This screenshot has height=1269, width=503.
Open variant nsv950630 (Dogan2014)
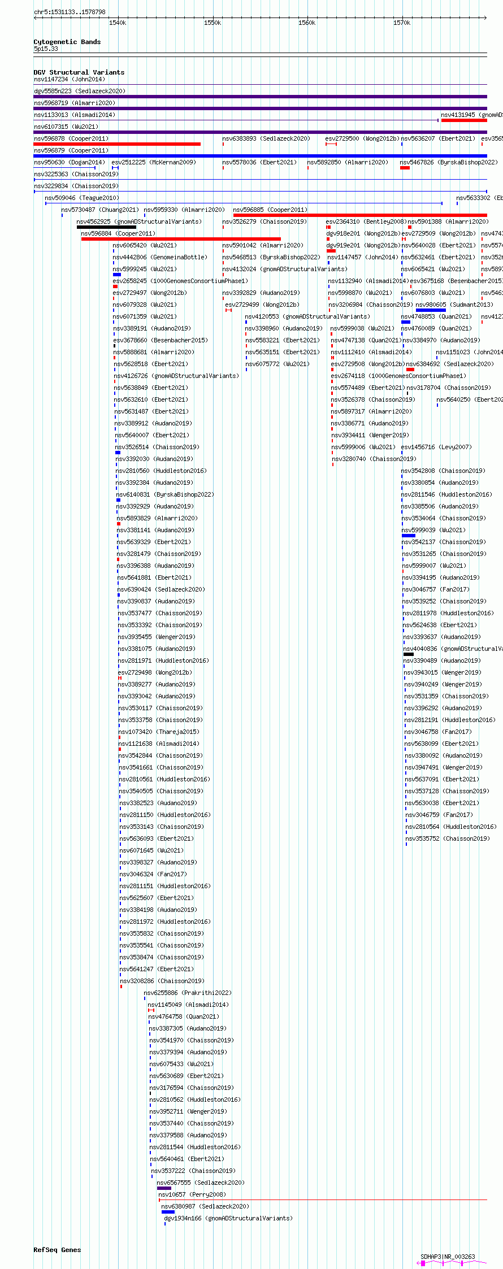point(70,162)
